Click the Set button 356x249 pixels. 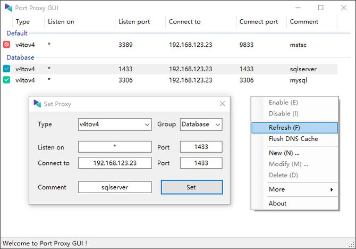click(x=192, y=187)
